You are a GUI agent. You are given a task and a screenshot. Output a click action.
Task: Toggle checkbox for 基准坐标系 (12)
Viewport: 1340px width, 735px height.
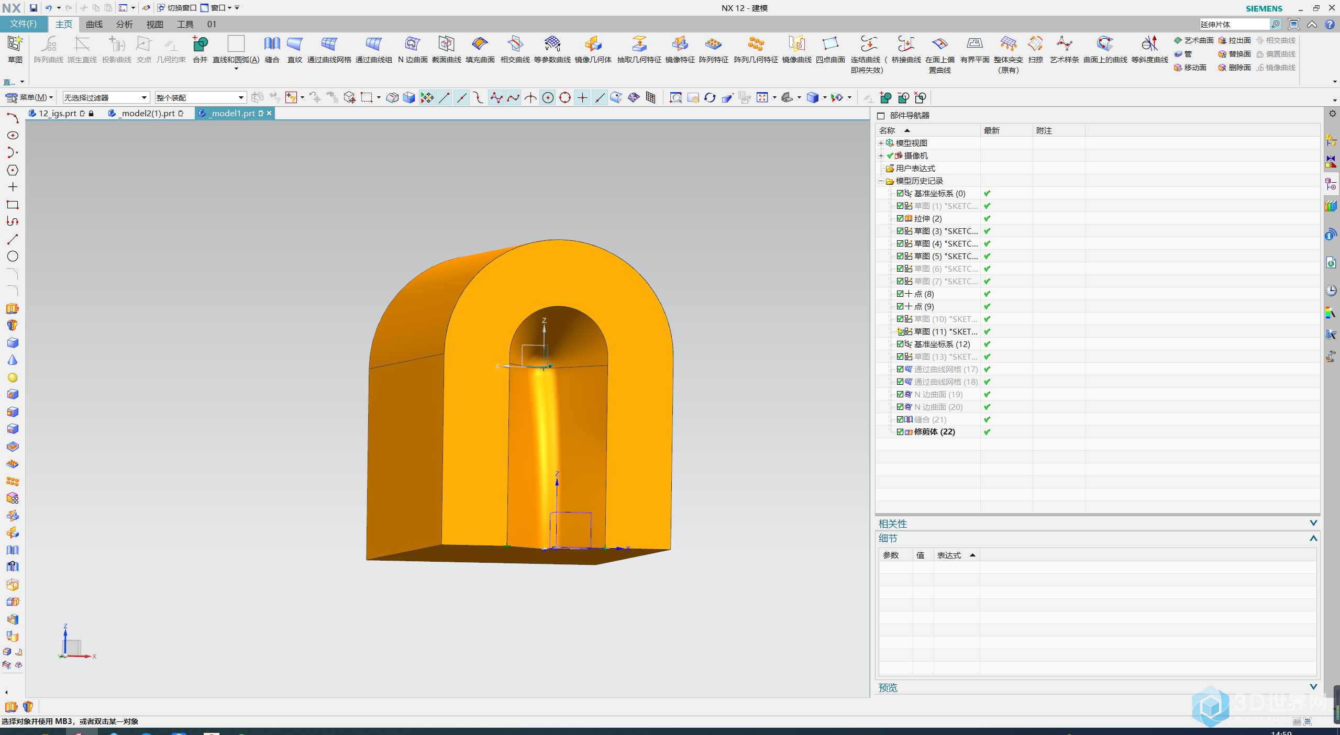tap(900, 344)
